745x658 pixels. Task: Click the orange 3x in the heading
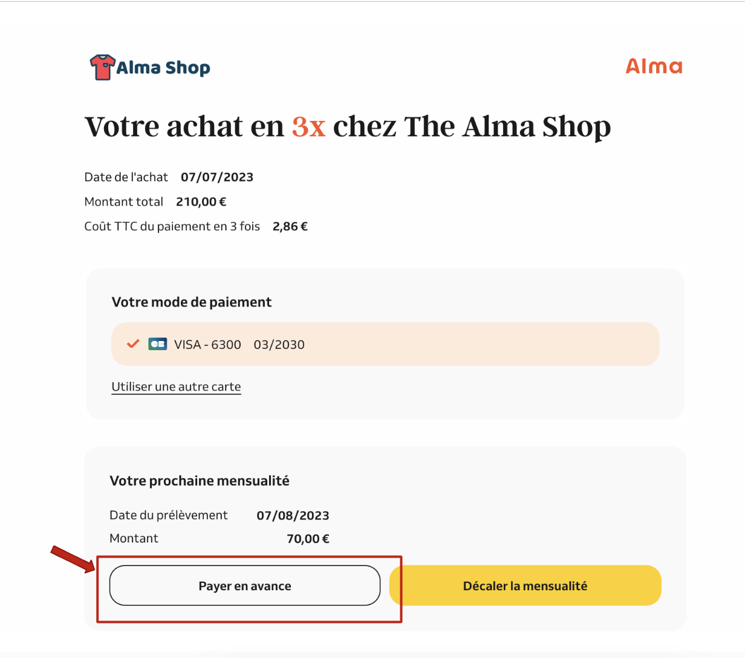(308, 126)
